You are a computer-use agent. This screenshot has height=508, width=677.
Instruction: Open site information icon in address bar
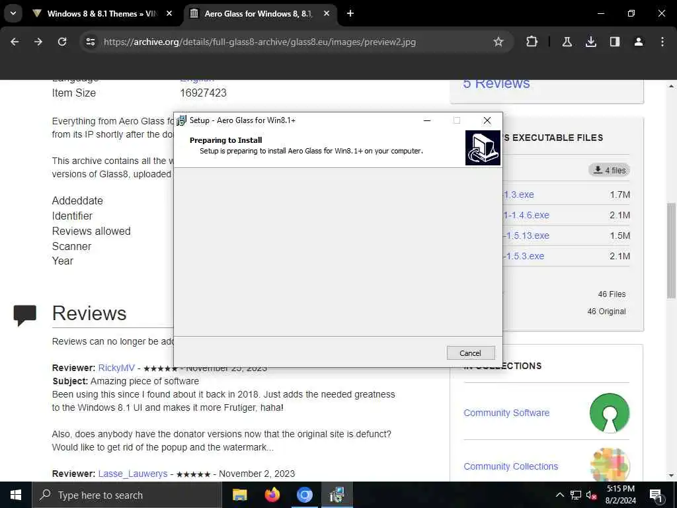tap(91, 42)
